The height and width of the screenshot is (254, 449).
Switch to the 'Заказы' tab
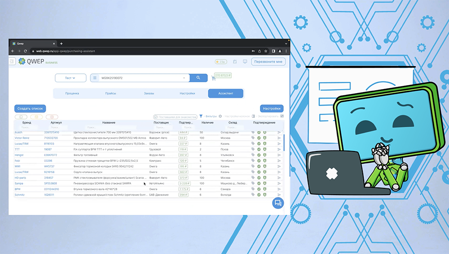tap(149, 94)
